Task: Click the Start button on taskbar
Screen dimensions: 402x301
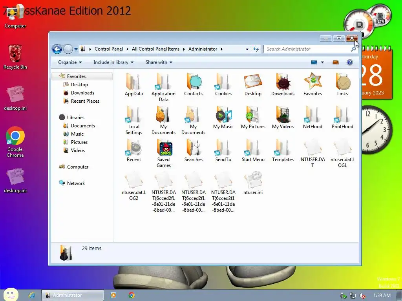Action: pos(11,295)
